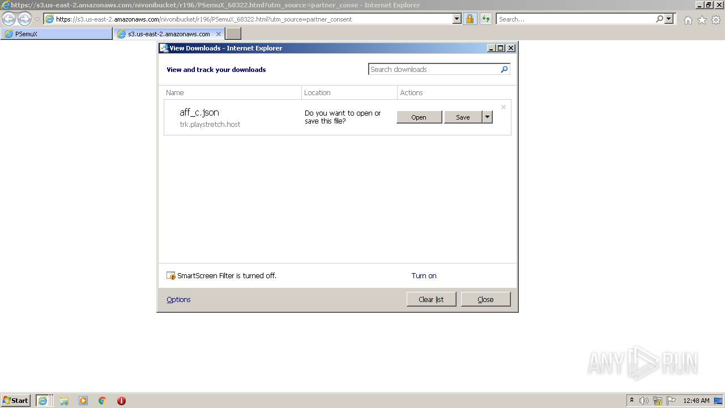Image resolution: width=725 pixels, height=408 pixels.
Task: Turn on SmartScreen Filter
Action: (x=424, y=276)
